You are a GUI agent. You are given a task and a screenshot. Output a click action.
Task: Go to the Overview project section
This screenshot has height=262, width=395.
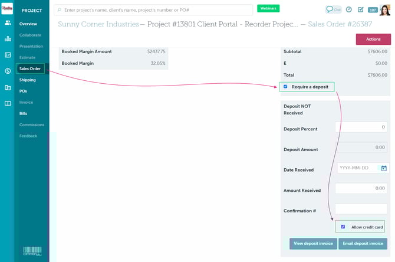(x=28, y=24)
